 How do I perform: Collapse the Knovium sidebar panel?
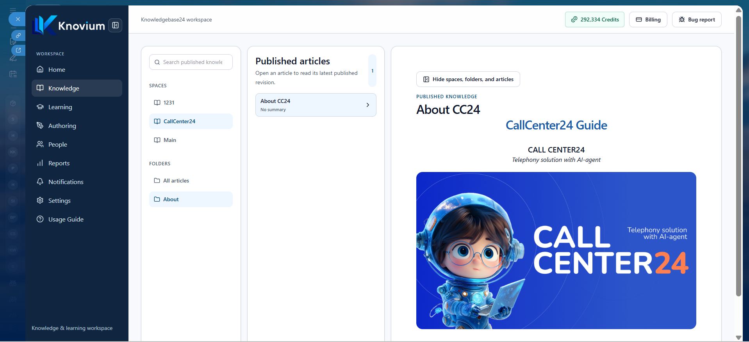(115, 25)
